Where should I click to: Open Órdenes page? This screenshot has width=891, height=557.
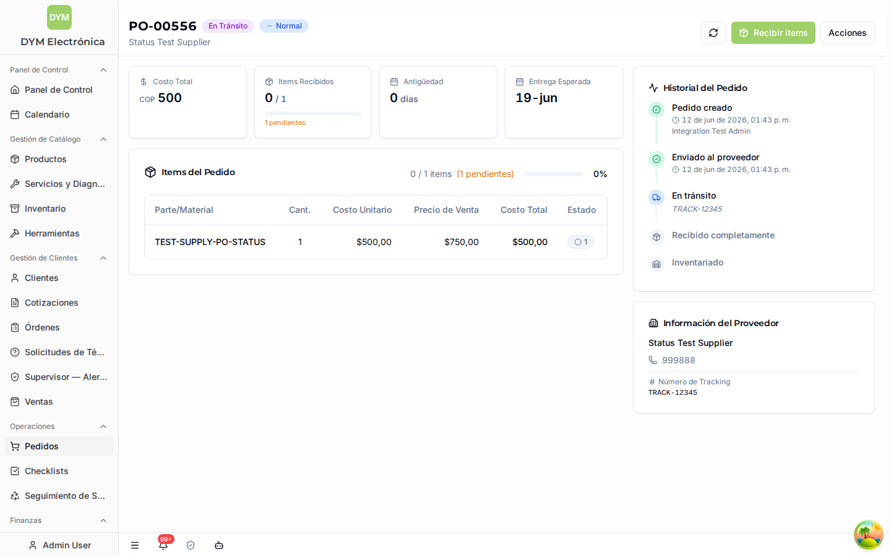pos(59,327)
